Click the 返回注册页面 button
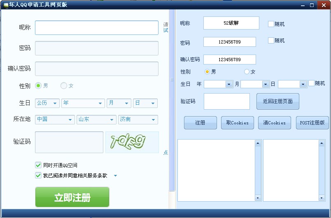This screenshot has height=218, width=331. [x=278, y=101]
